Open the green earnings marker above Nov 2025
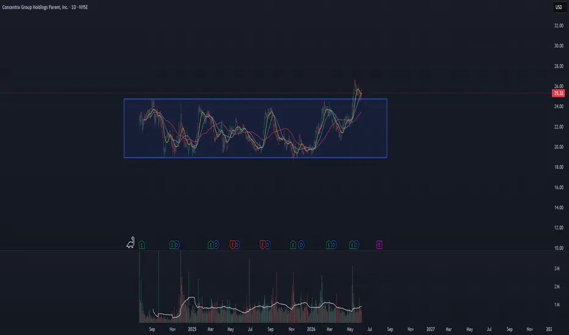The height and width of the screenshot is (335, 569). tap(293, 245)
